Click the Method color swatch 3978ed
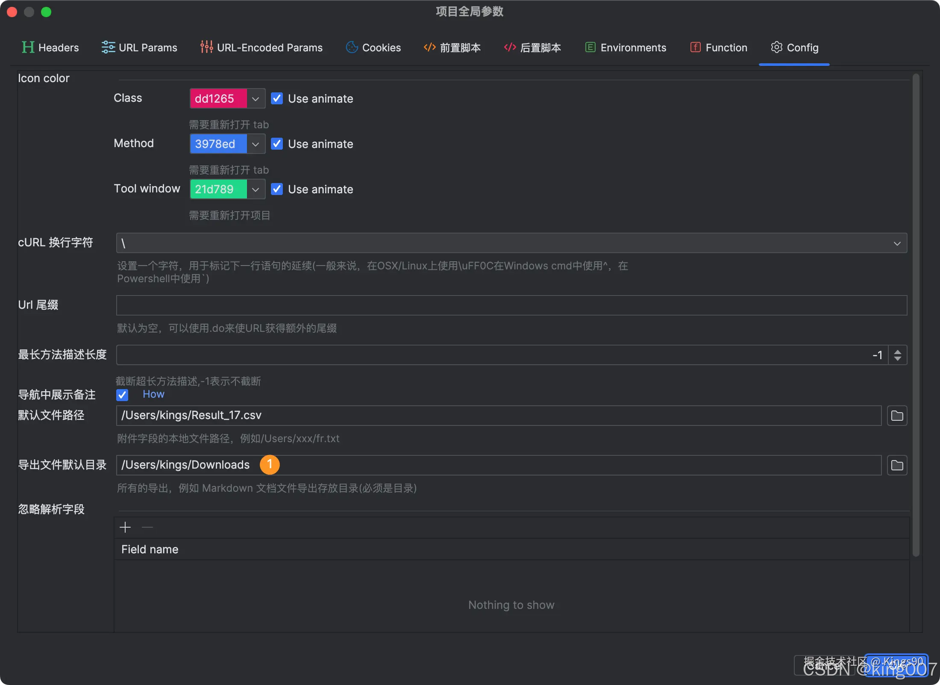Viewport: 940px width, 685px height. [218, 144]
